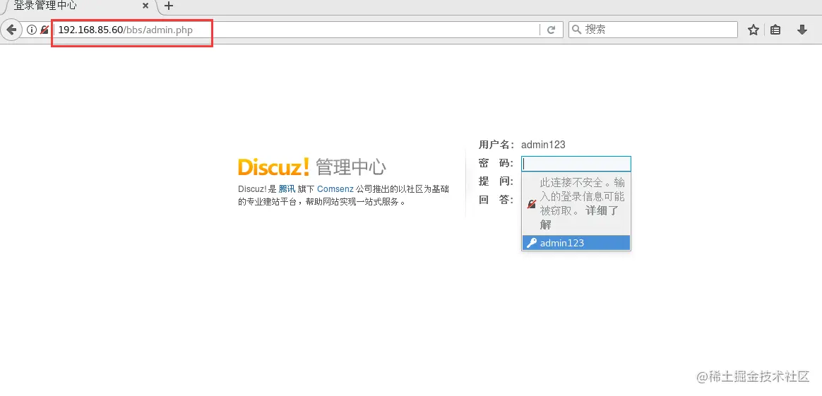Follow the 腾讯 hyperlink
822x396 pixels.
click(287, 189)
